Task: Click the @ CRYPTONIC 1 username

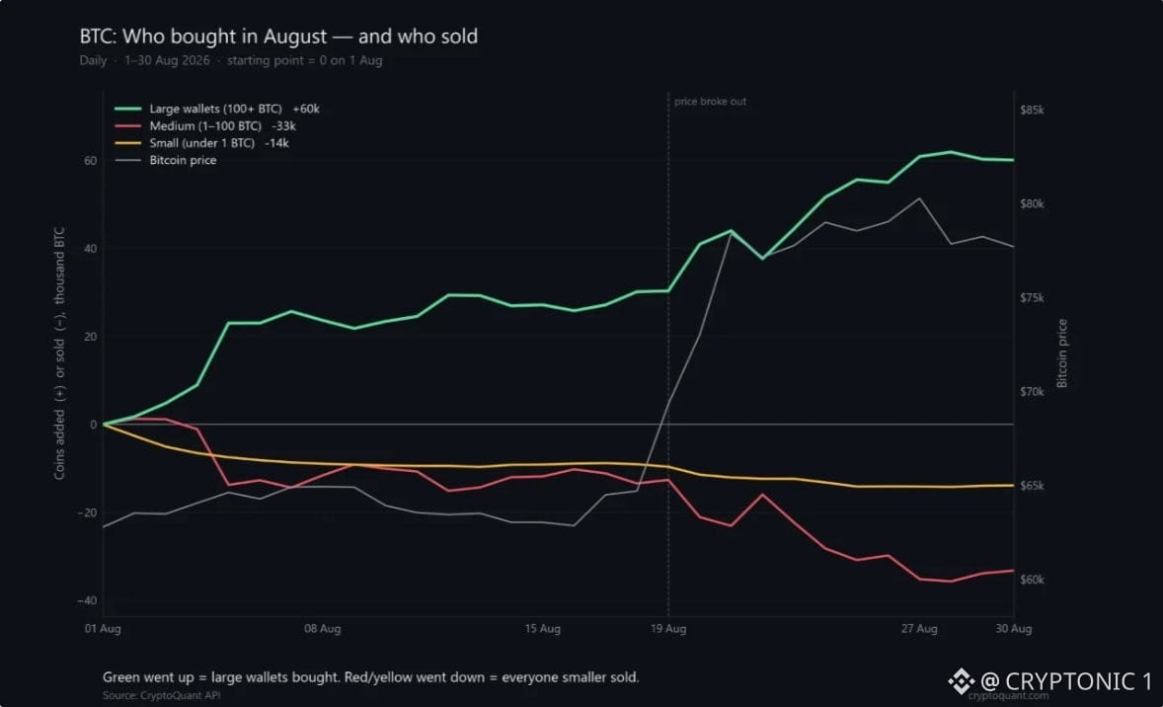Action: [1066, 681]
